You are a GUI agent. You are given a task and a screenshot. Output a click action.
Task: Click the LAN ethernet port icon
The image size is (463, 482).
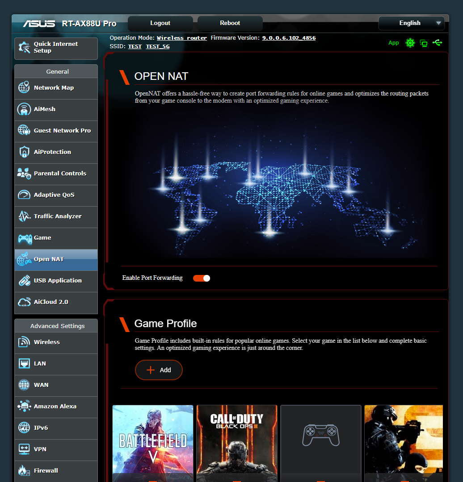24,363
